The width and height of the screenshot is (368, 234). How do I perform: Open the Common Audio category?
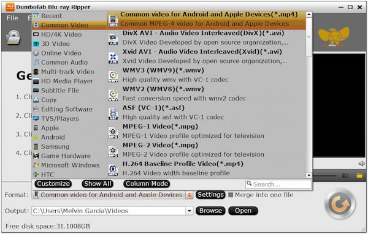(x=69, y=62)
